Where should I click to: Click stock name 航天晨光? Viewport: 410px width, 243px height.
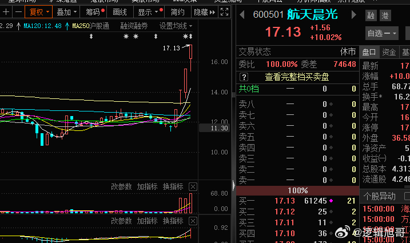tap(312, 14)
